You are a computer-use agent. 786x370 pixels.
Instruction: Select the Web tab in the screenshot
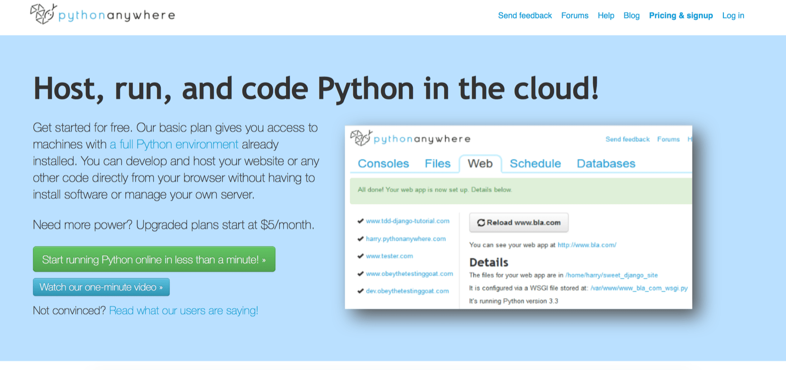click(480, 163)
